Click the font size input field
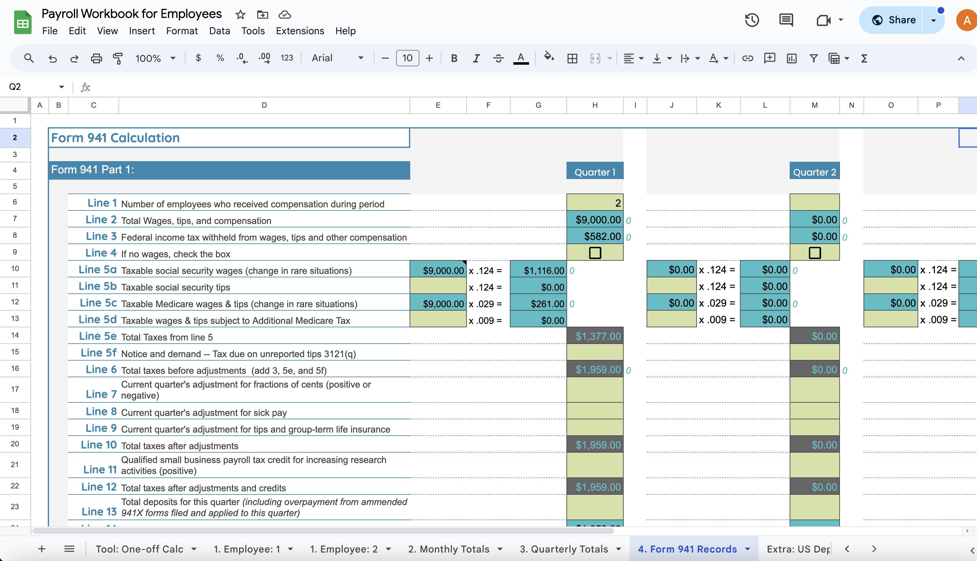977x561 pixels. 407,58
